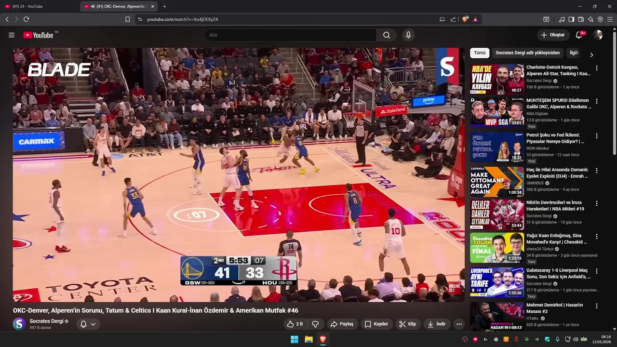Open Socrates Dergi channel avatar
This screenshot has width=617, height=347.
[x=19, y=324]
